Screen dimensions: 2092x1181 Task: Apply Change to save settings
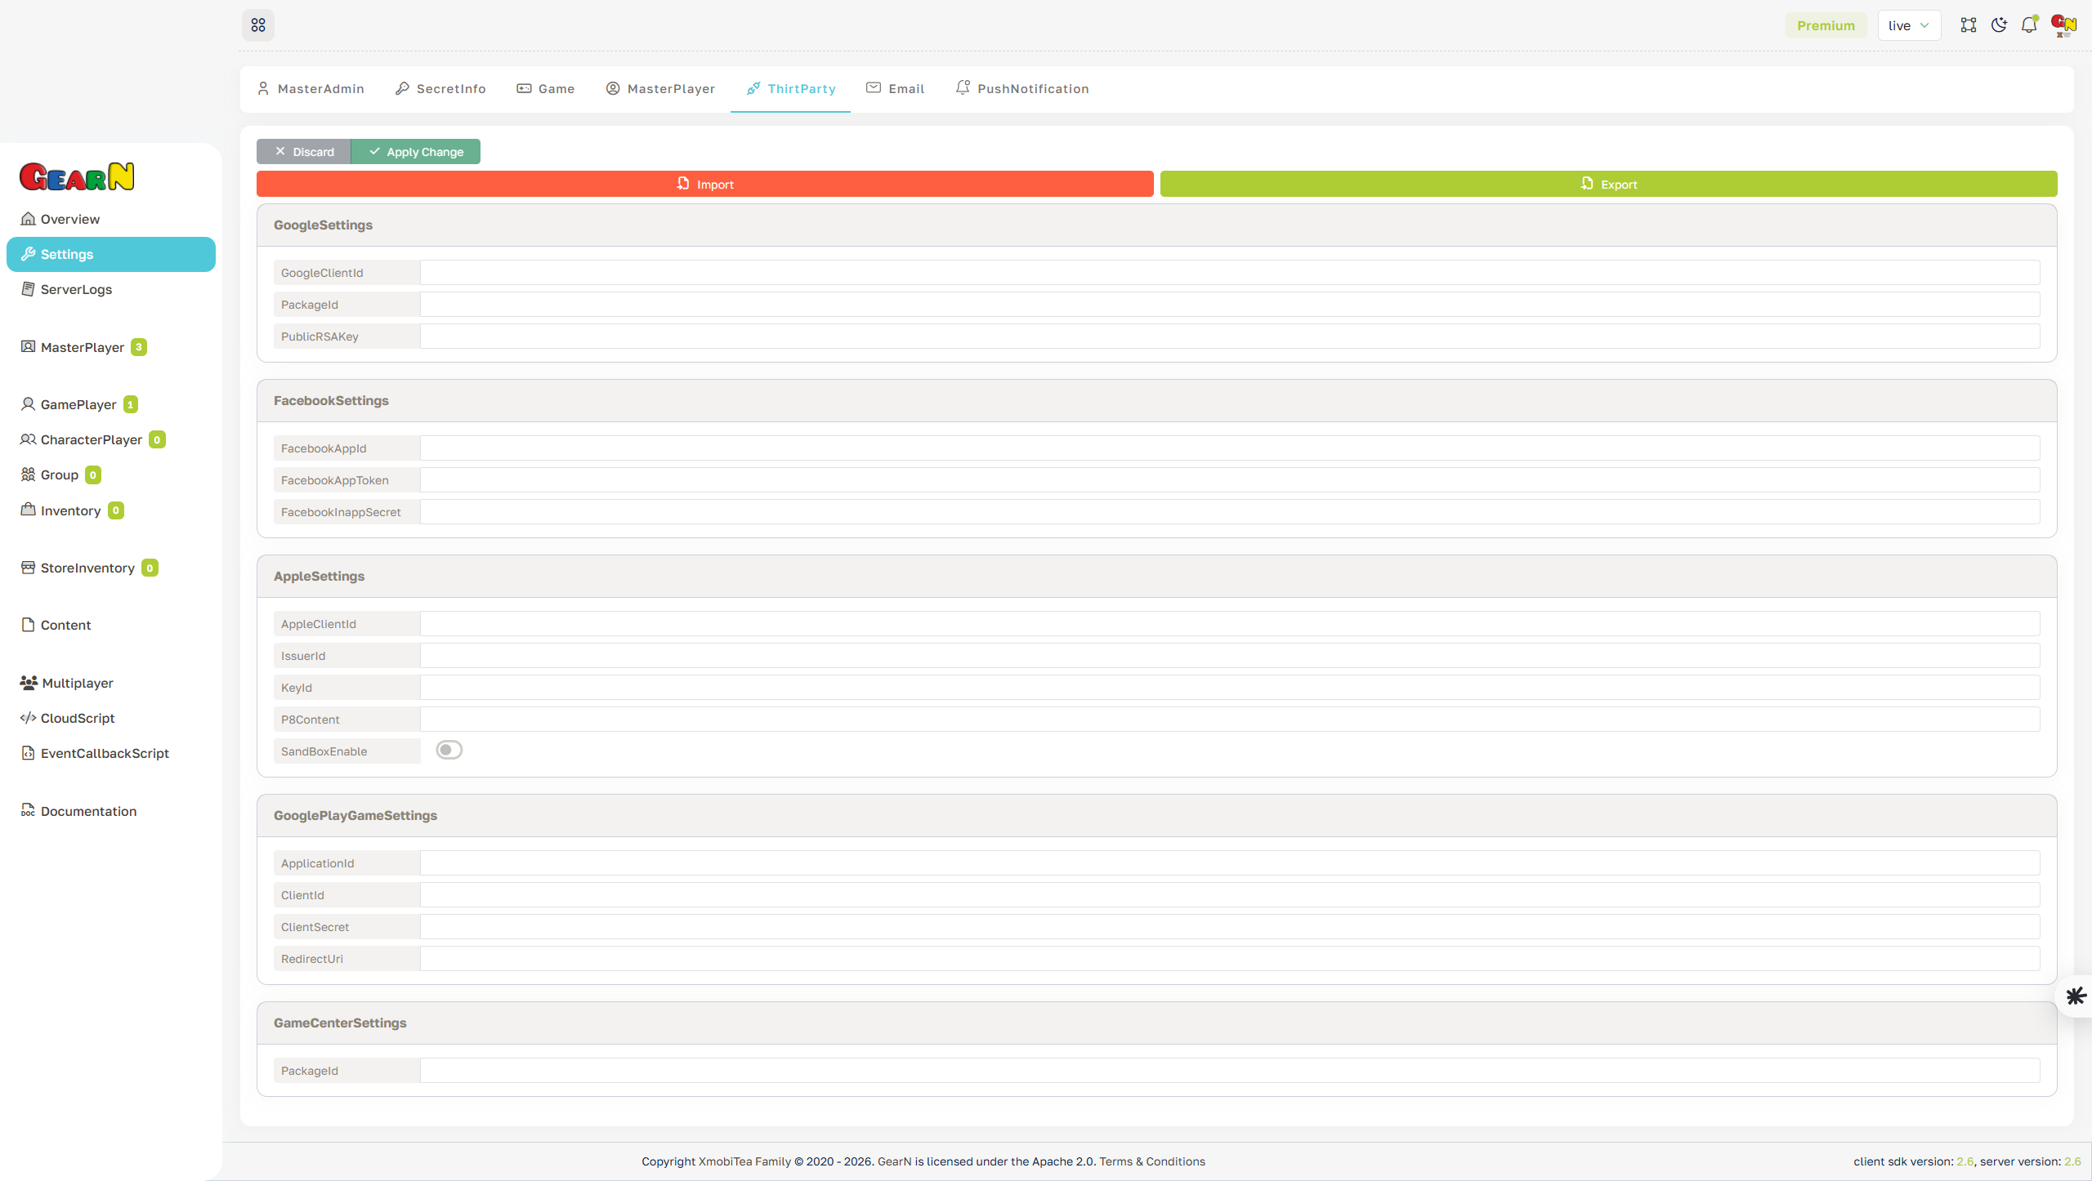pos(415,151)
